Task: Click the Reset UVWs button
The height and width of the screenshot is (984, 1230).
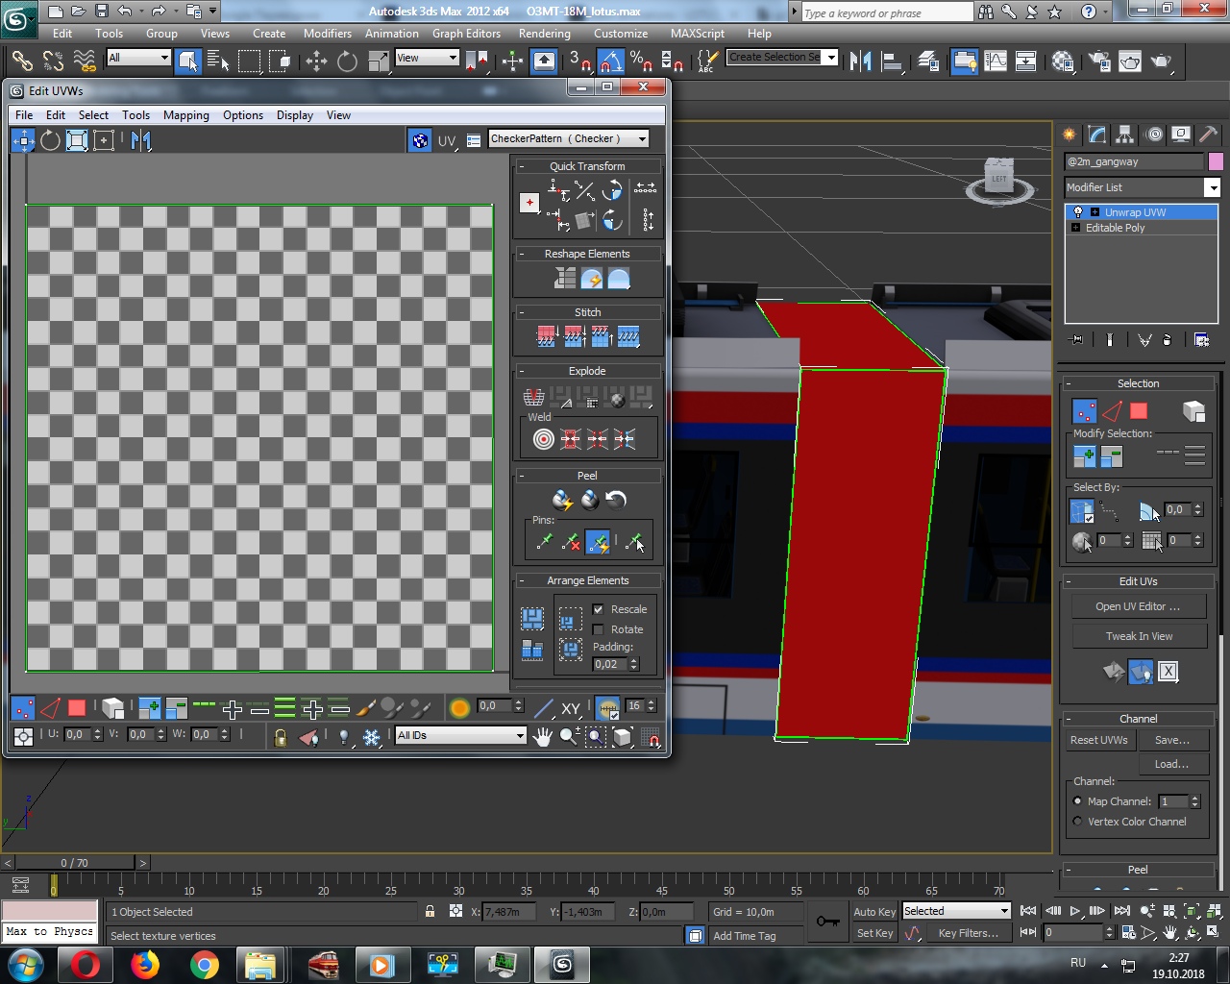Action: (x=1098, y=740)
